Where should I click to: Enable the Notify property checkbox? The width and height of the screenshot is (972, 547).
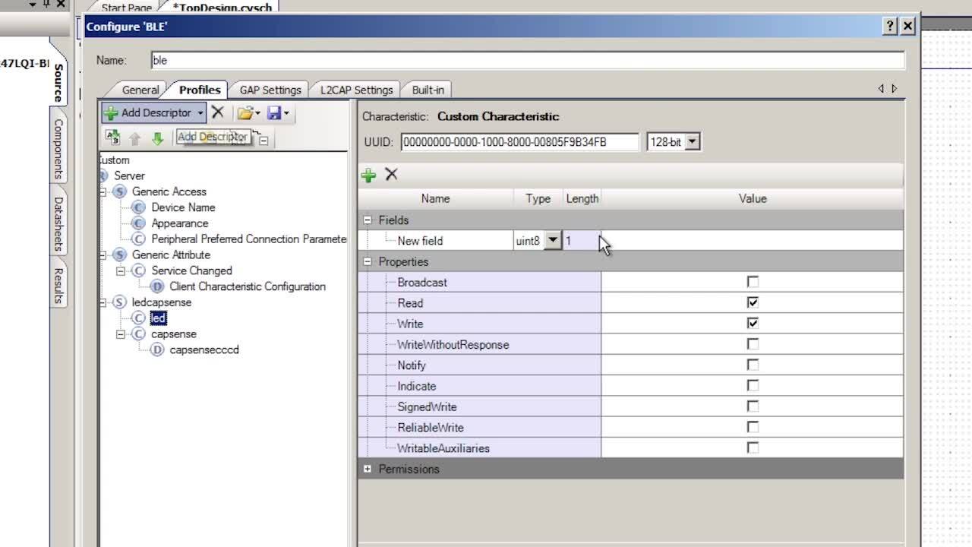pyautogui.click(x=752, y=365)
